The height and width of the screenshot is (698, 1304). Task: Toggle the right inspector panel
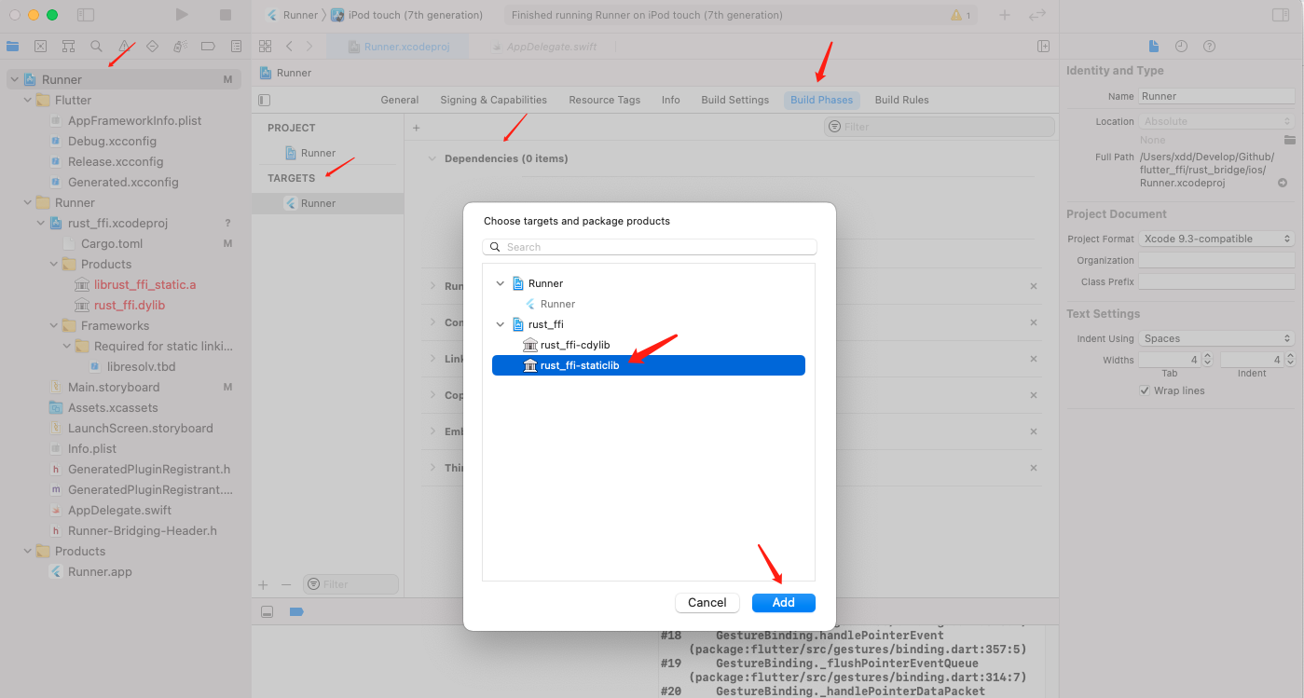click(1281, 15)
